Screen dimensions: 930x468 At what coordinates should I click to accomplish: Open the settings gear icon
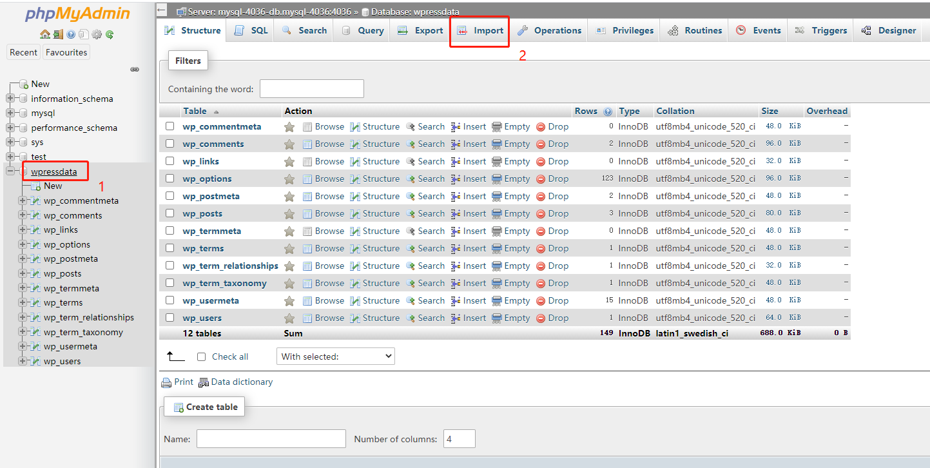pyautogui.click(x=97, y=34)
